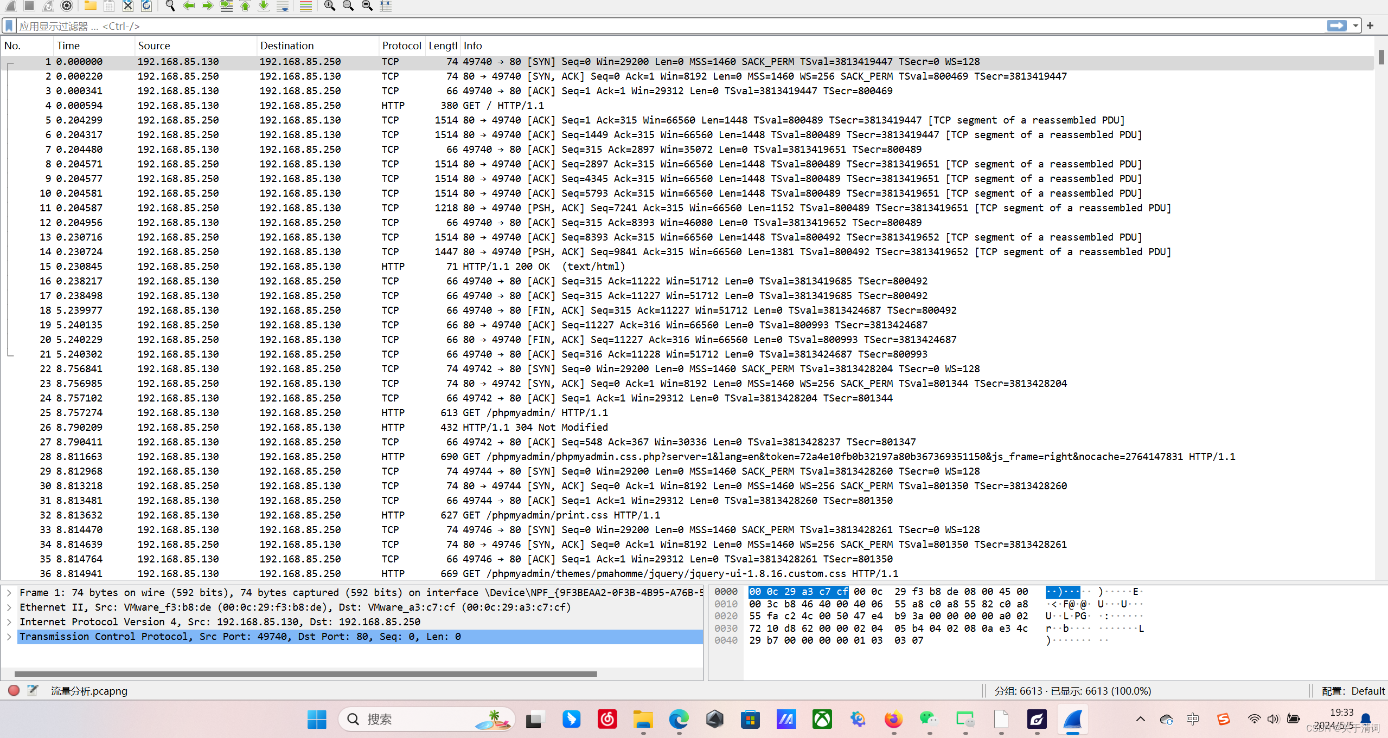Sort packets by the Protocol column header
The image size is (1388, 738).
point(401,46)
